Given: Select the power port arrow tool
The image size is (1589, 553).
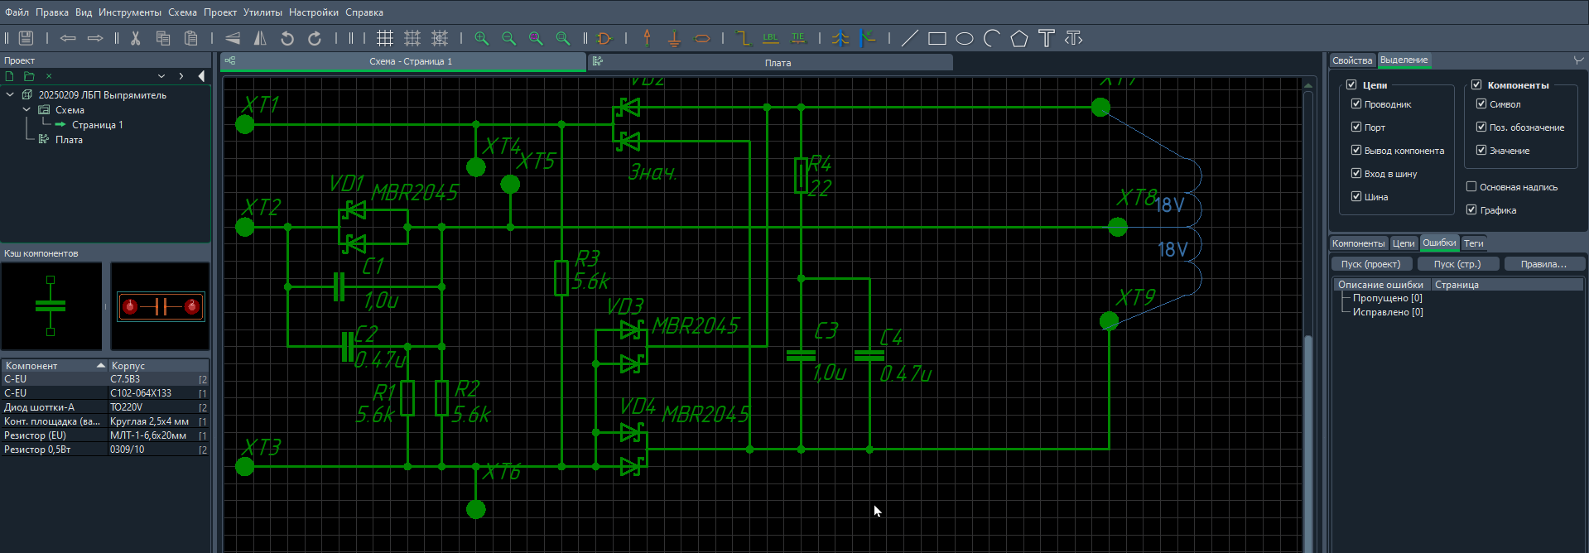Looking at the screenshot, I should [x=648, y=38].
